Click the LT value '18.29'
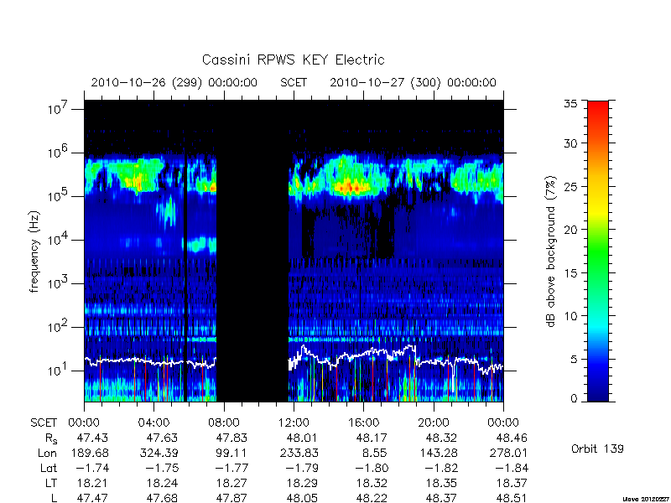The image size is (671, 503). click(302, 484)
